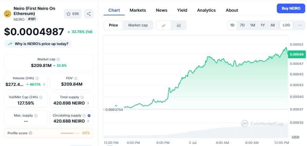Click the 0.00052 y-axis label

coord(296,44)
